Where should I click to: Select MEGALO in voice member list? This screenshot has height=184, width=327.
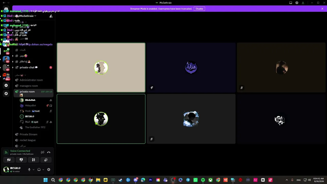coord(36,117)
